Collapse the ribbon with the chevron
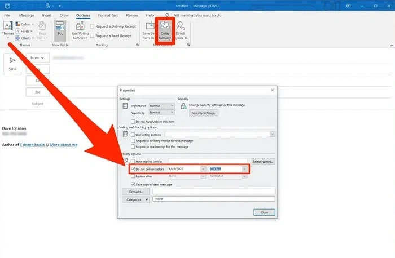Screen dimensions: 395x258 [x=392, y=45]
